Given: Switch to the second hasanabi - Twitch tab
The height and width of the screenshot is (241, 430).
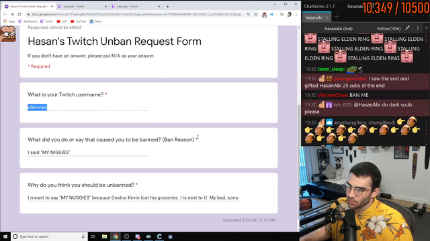Looking at the screenshot, I should 82,6.
